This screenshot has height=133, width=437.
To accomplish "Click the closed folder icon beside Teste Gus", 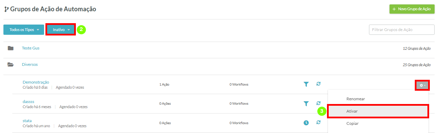I will pos(11,48).
